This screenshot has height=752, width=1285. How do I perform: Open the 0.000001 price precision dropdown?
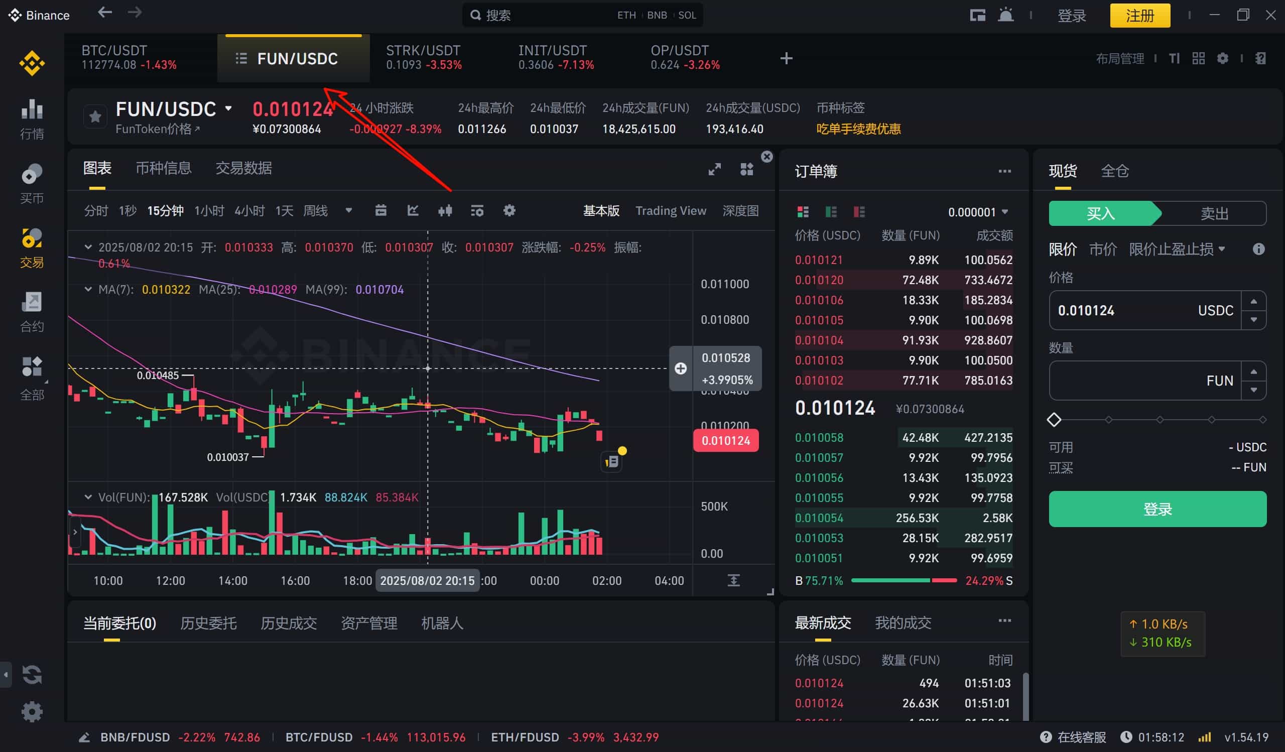pyautogui.click(x=978, y=212)
